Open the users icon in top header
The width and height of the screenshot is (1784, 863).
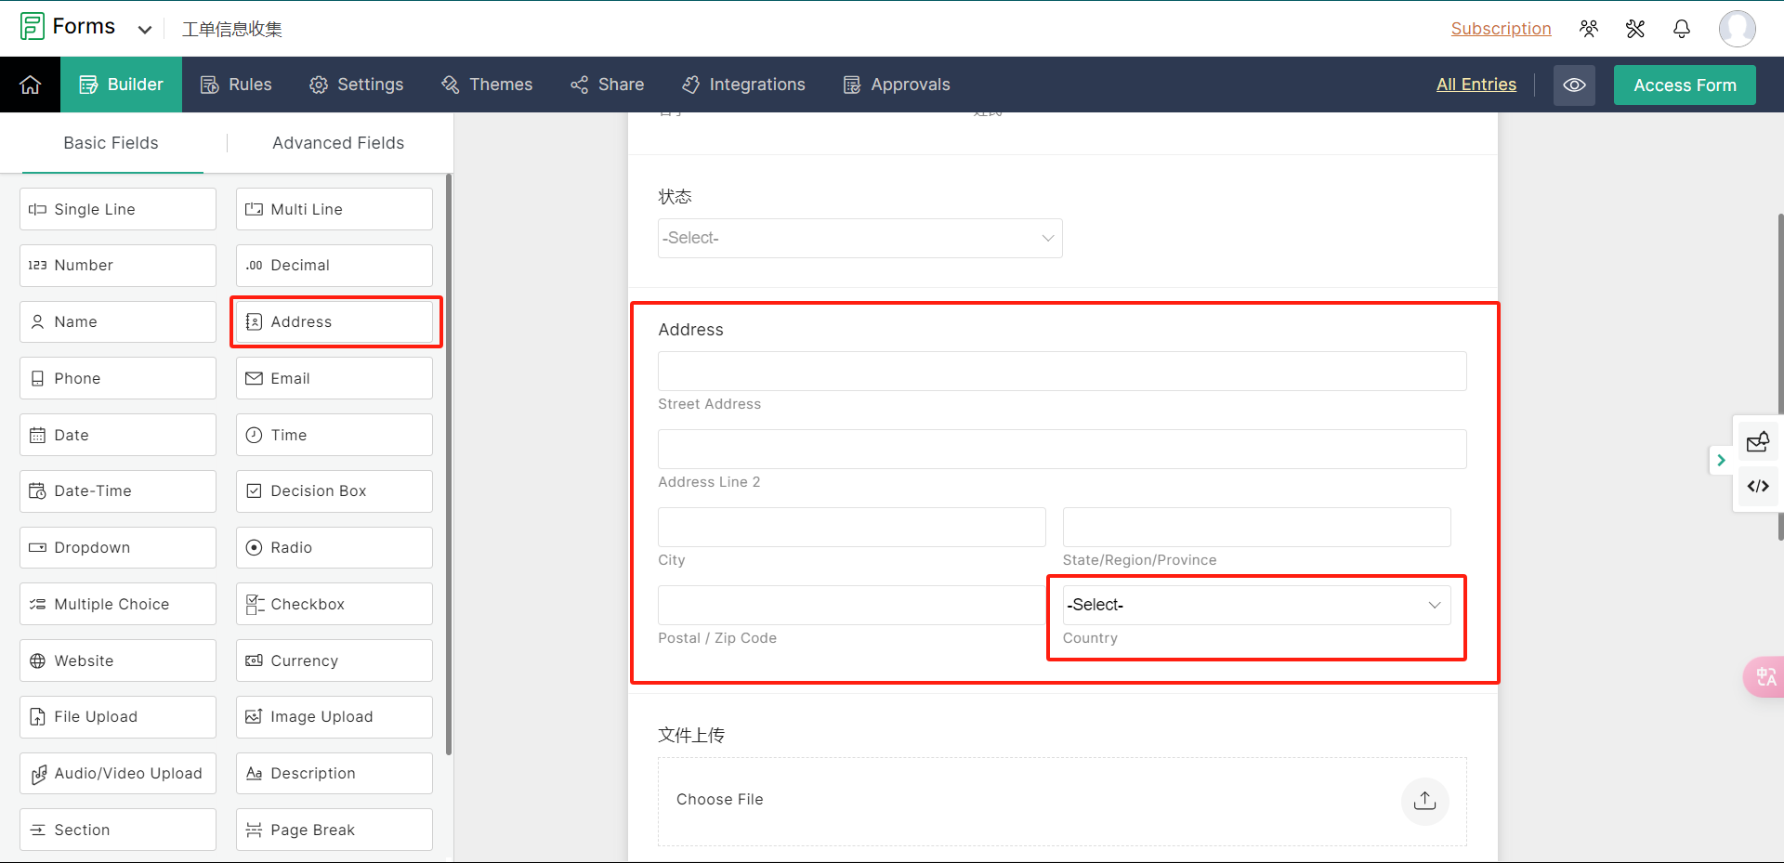(x=1589, y=29)
